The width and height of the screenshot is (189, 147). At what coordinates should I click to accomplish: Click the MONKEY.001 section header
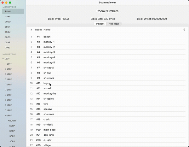coord(9,54)
